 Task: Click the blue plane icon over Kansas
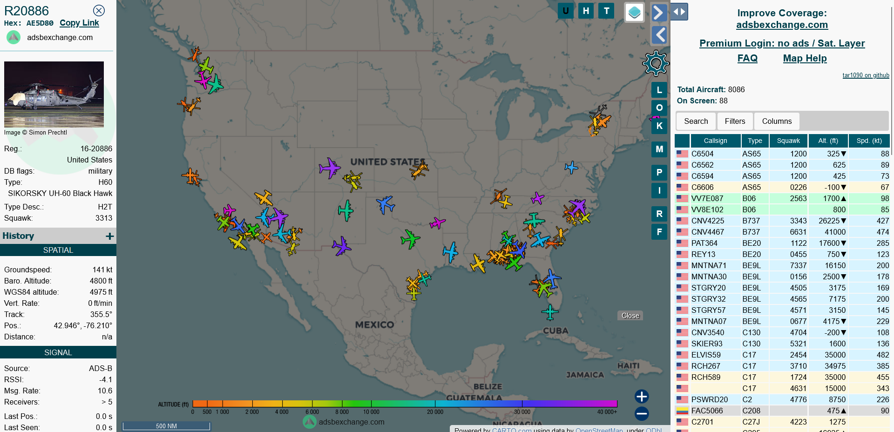point(386,204)
